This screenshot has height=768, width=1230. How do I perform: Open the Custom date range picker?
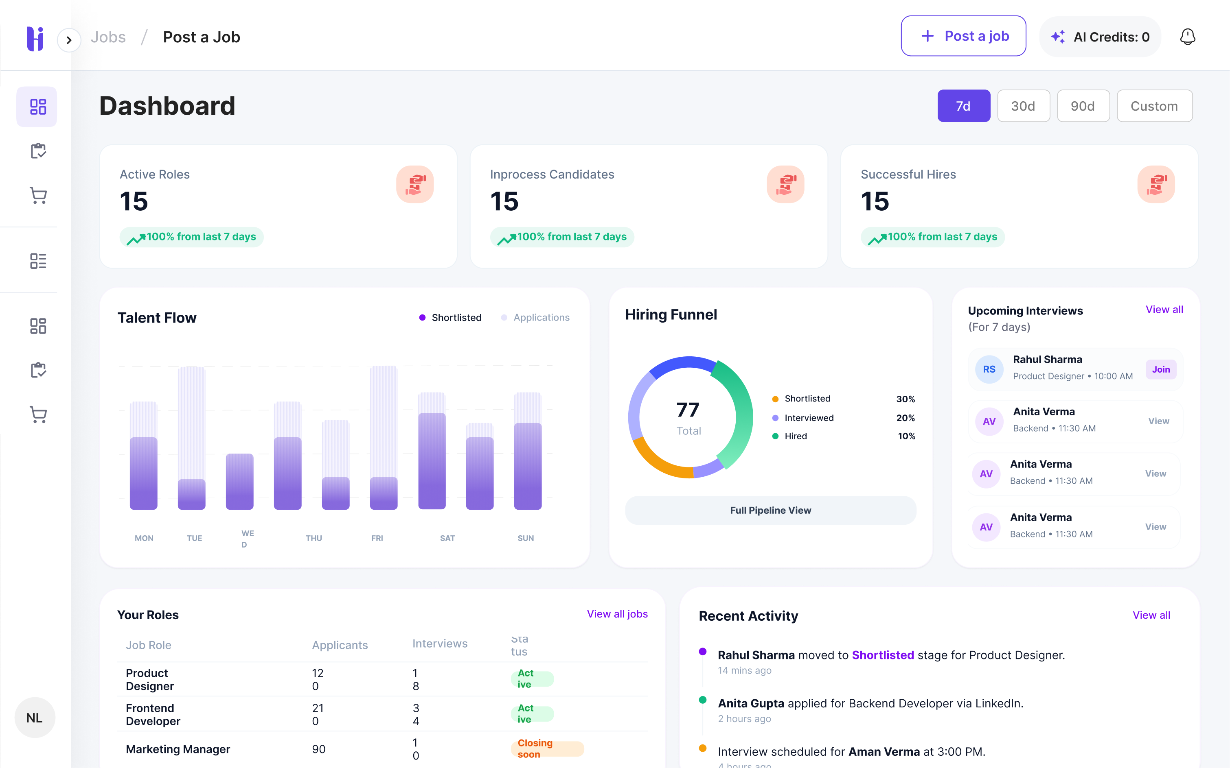(1154, 106)
